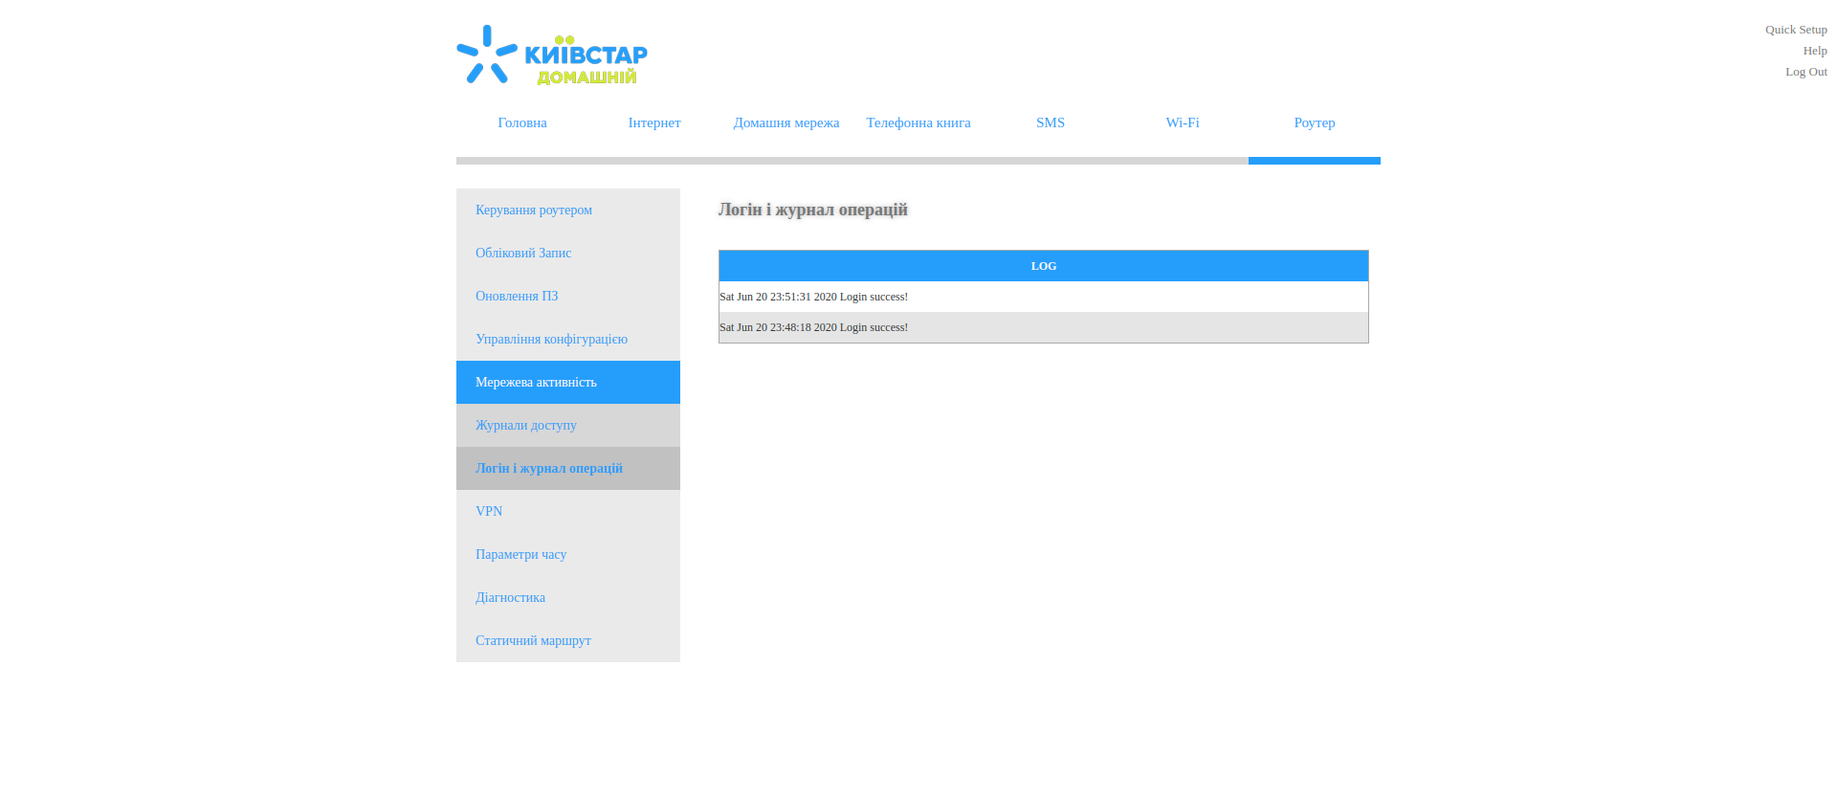Open Журнали доступу submenu item

[526, 426]
